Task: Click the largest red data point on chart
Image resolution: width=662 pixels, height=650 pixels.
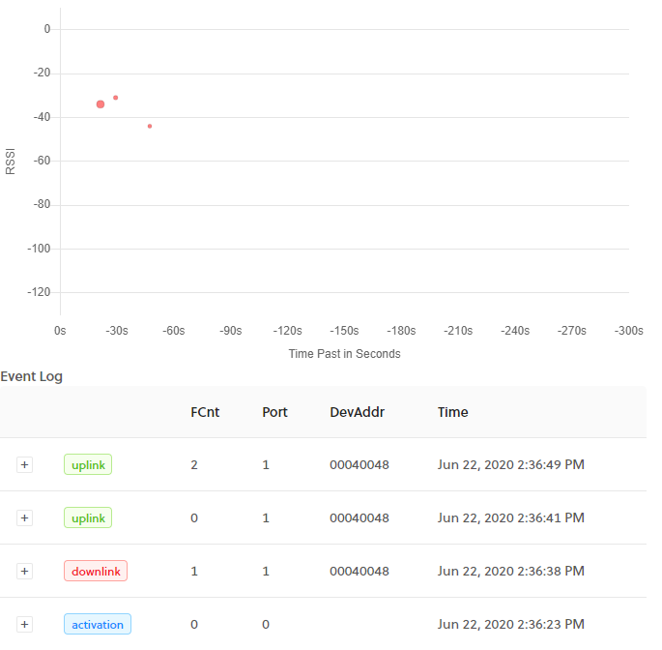Action: 101,103
